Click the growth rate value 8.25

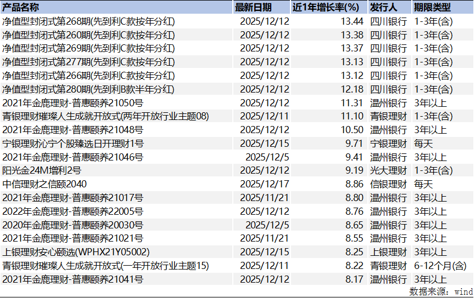(354, 252)
